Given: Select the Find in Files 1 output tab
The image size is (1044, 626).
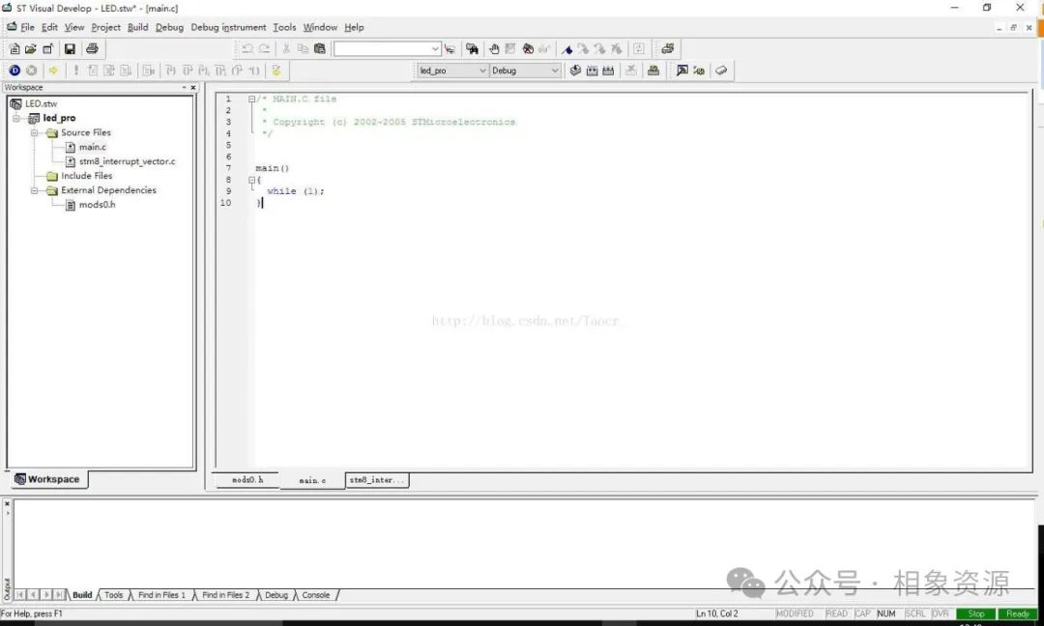Looking at the screenshot, I should click(161, 595).
